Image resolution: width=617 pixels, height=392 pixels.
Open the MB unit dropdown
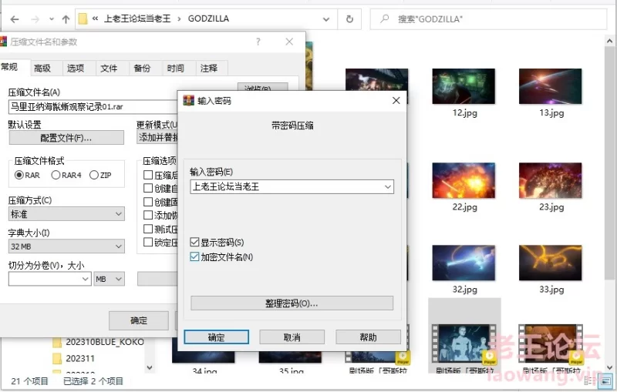(109, 279)
